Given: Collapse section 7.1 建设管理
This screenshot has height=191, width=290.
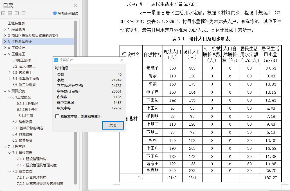Looking at the screenshot, I should 10,153.
